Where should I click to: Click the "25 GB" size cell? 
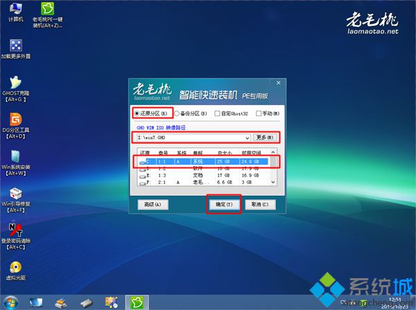point(223,161)
